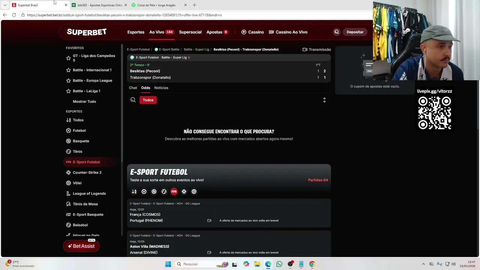The image size is (480, 270).
Task: Filter by red FIFA icon
Action: 174,192
